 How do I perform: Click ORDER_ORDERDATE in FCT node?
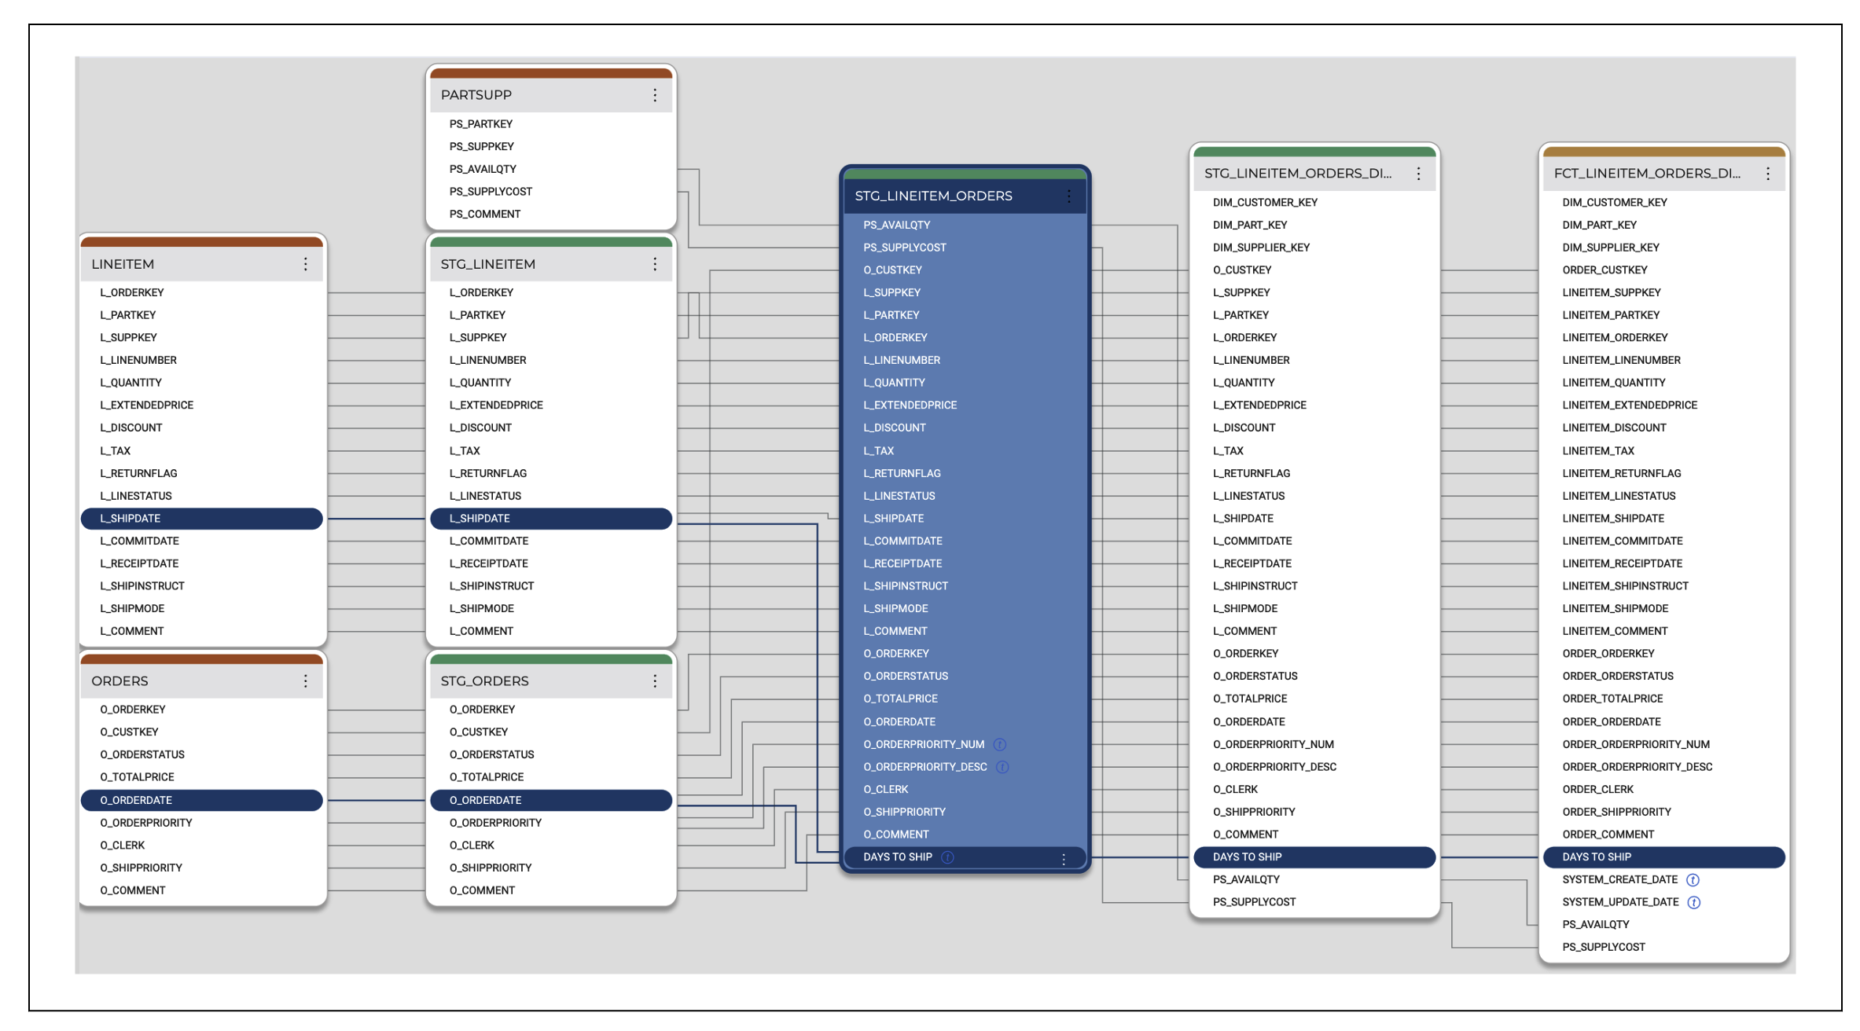1612,722
